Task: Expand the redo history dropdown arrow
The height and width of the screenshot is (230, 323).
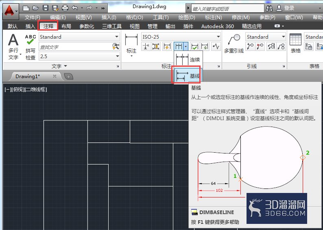Action: click(96, 8)
